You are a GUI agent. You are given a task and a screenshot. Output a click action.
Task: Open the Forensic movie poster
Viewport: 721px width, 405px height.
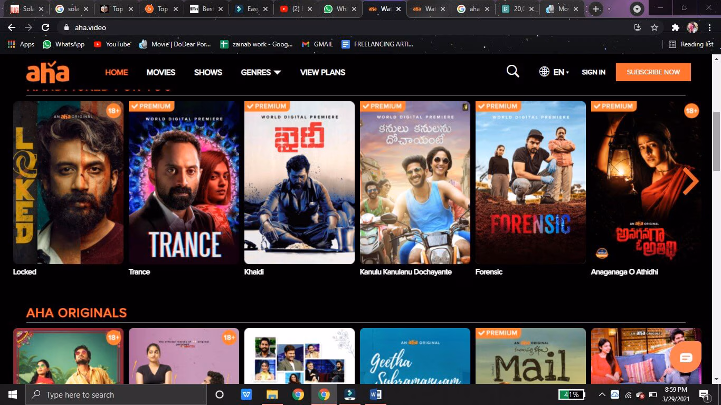click(x=530, y=182)
